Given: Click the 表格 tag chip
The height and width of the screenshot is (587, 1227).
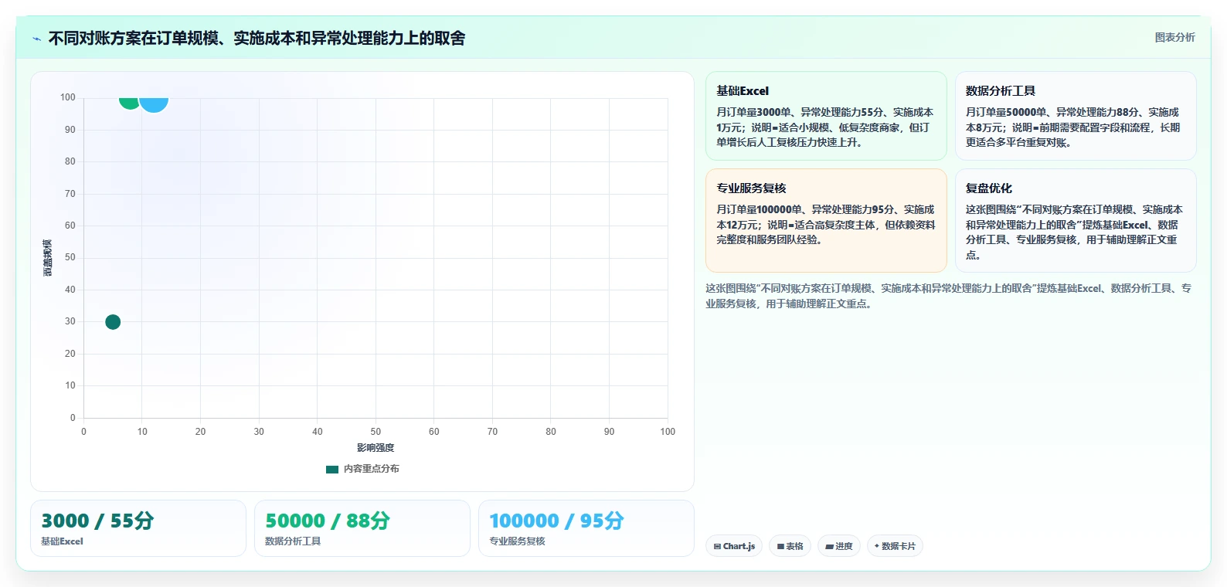Looking at the screenshot, I should pyautogui.click(x=790, y=546).
